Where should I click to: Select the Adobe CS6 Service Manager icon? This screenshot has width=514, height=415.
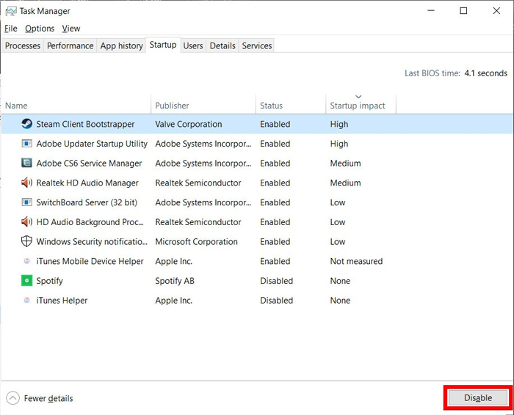coord(26,163)
